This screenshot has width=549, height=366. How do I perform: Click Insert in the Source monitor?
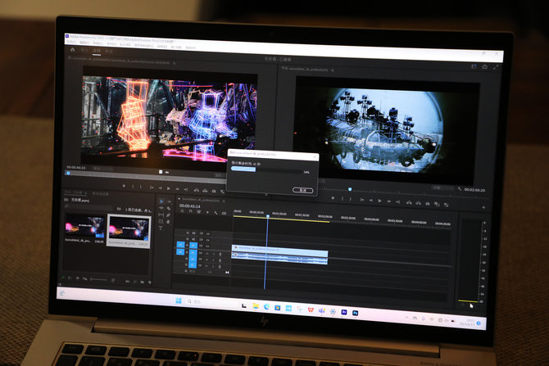197,190
